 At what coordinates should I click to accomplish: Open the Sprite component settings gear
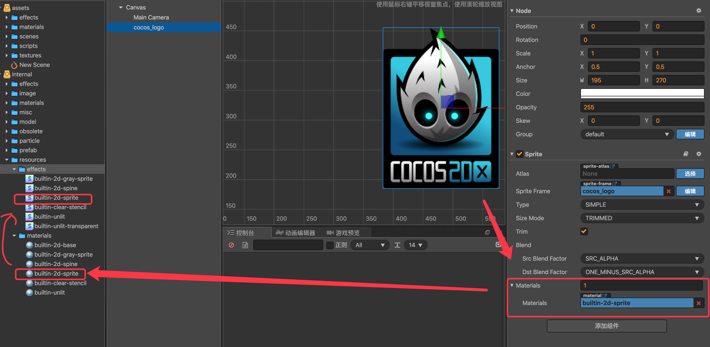tap(699, 154)
